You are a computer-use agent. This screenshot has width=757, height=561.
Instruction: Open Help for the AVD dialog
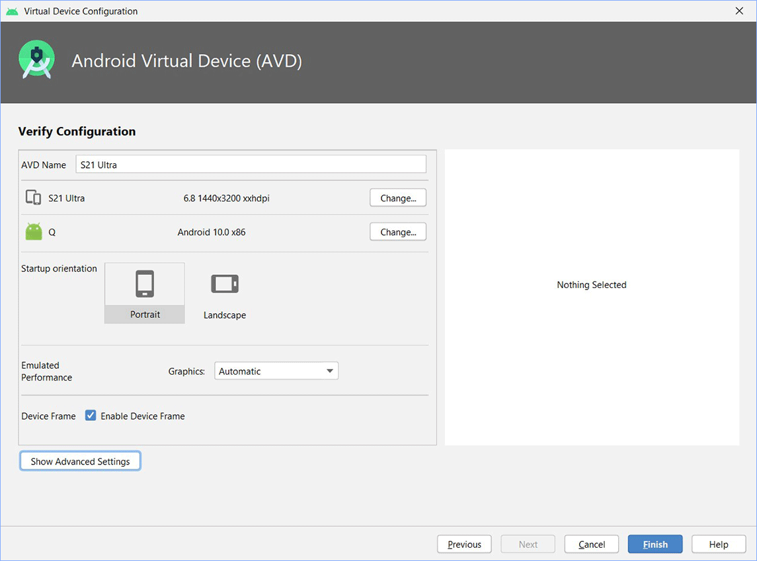719,544
